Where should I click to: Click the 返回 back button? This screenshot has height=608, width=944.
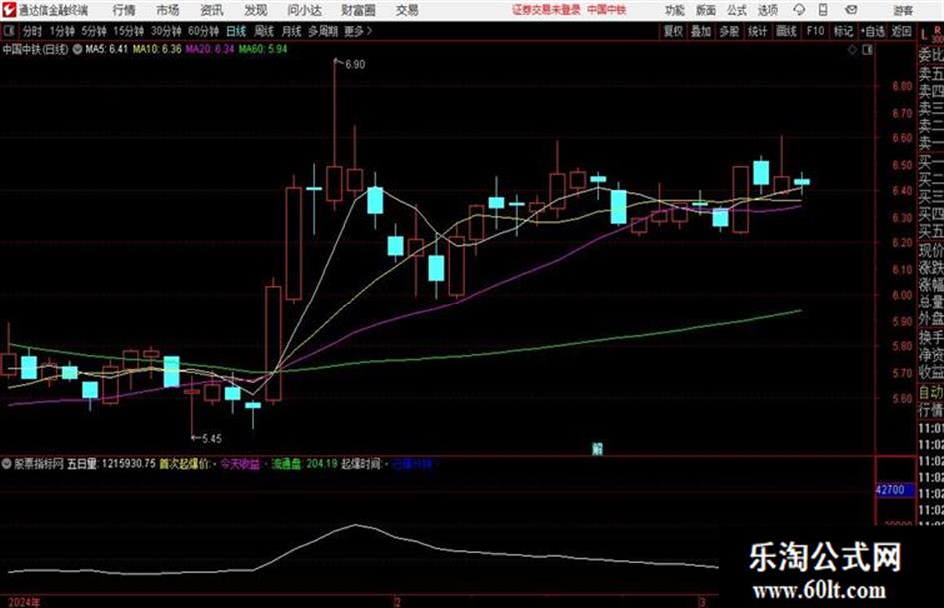click(x=902, y=31)
